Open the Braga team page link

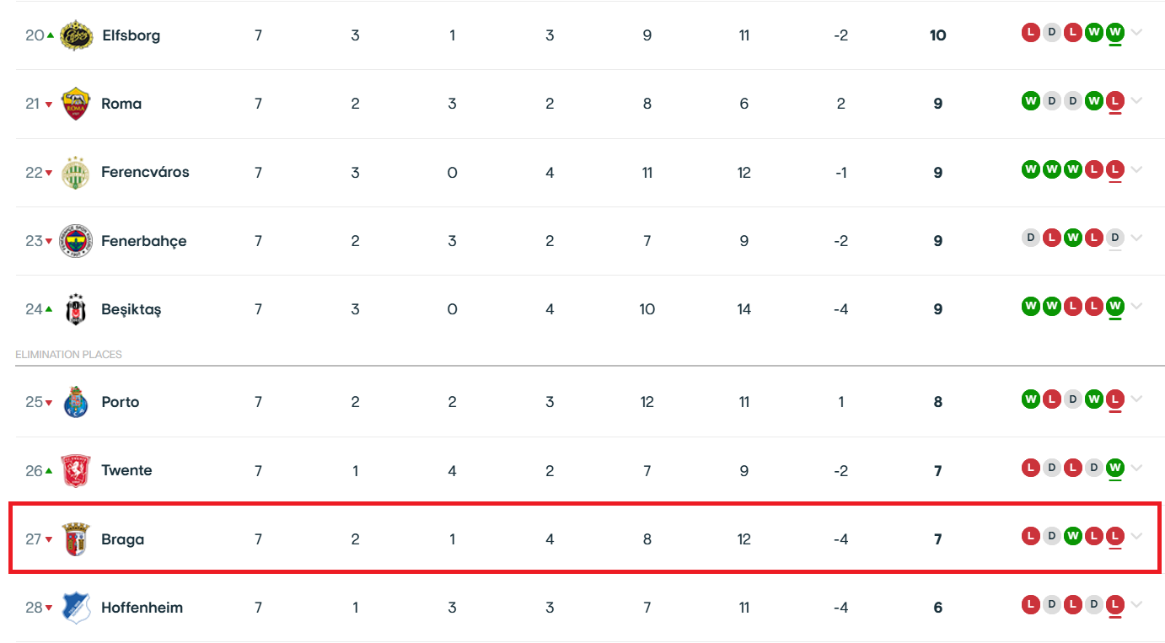click(x=122, y=539)
